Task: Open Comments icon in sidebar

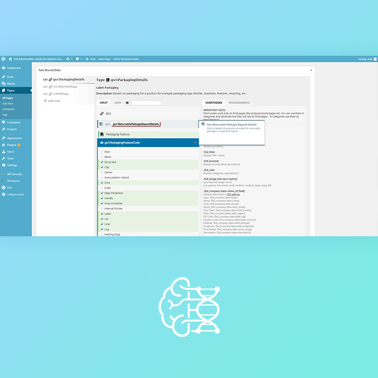Action: (x=4, y=122)
